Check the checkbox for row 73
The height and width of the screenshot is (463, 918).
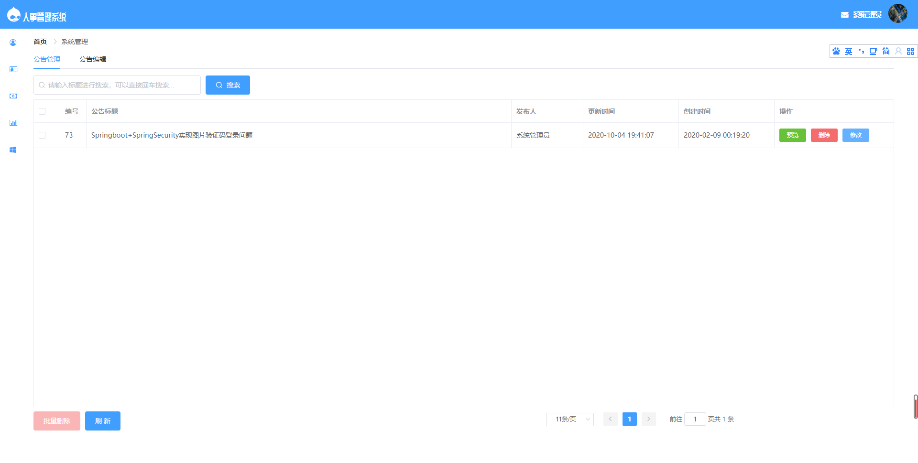(42, 135)
